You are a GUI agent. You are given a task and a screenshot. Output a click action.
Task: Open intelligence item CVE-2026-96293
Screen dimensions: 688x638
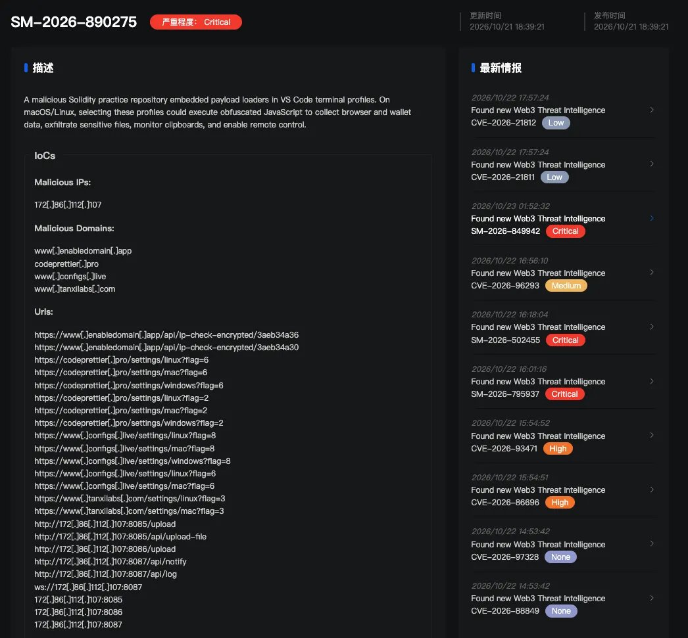[563, 273]
